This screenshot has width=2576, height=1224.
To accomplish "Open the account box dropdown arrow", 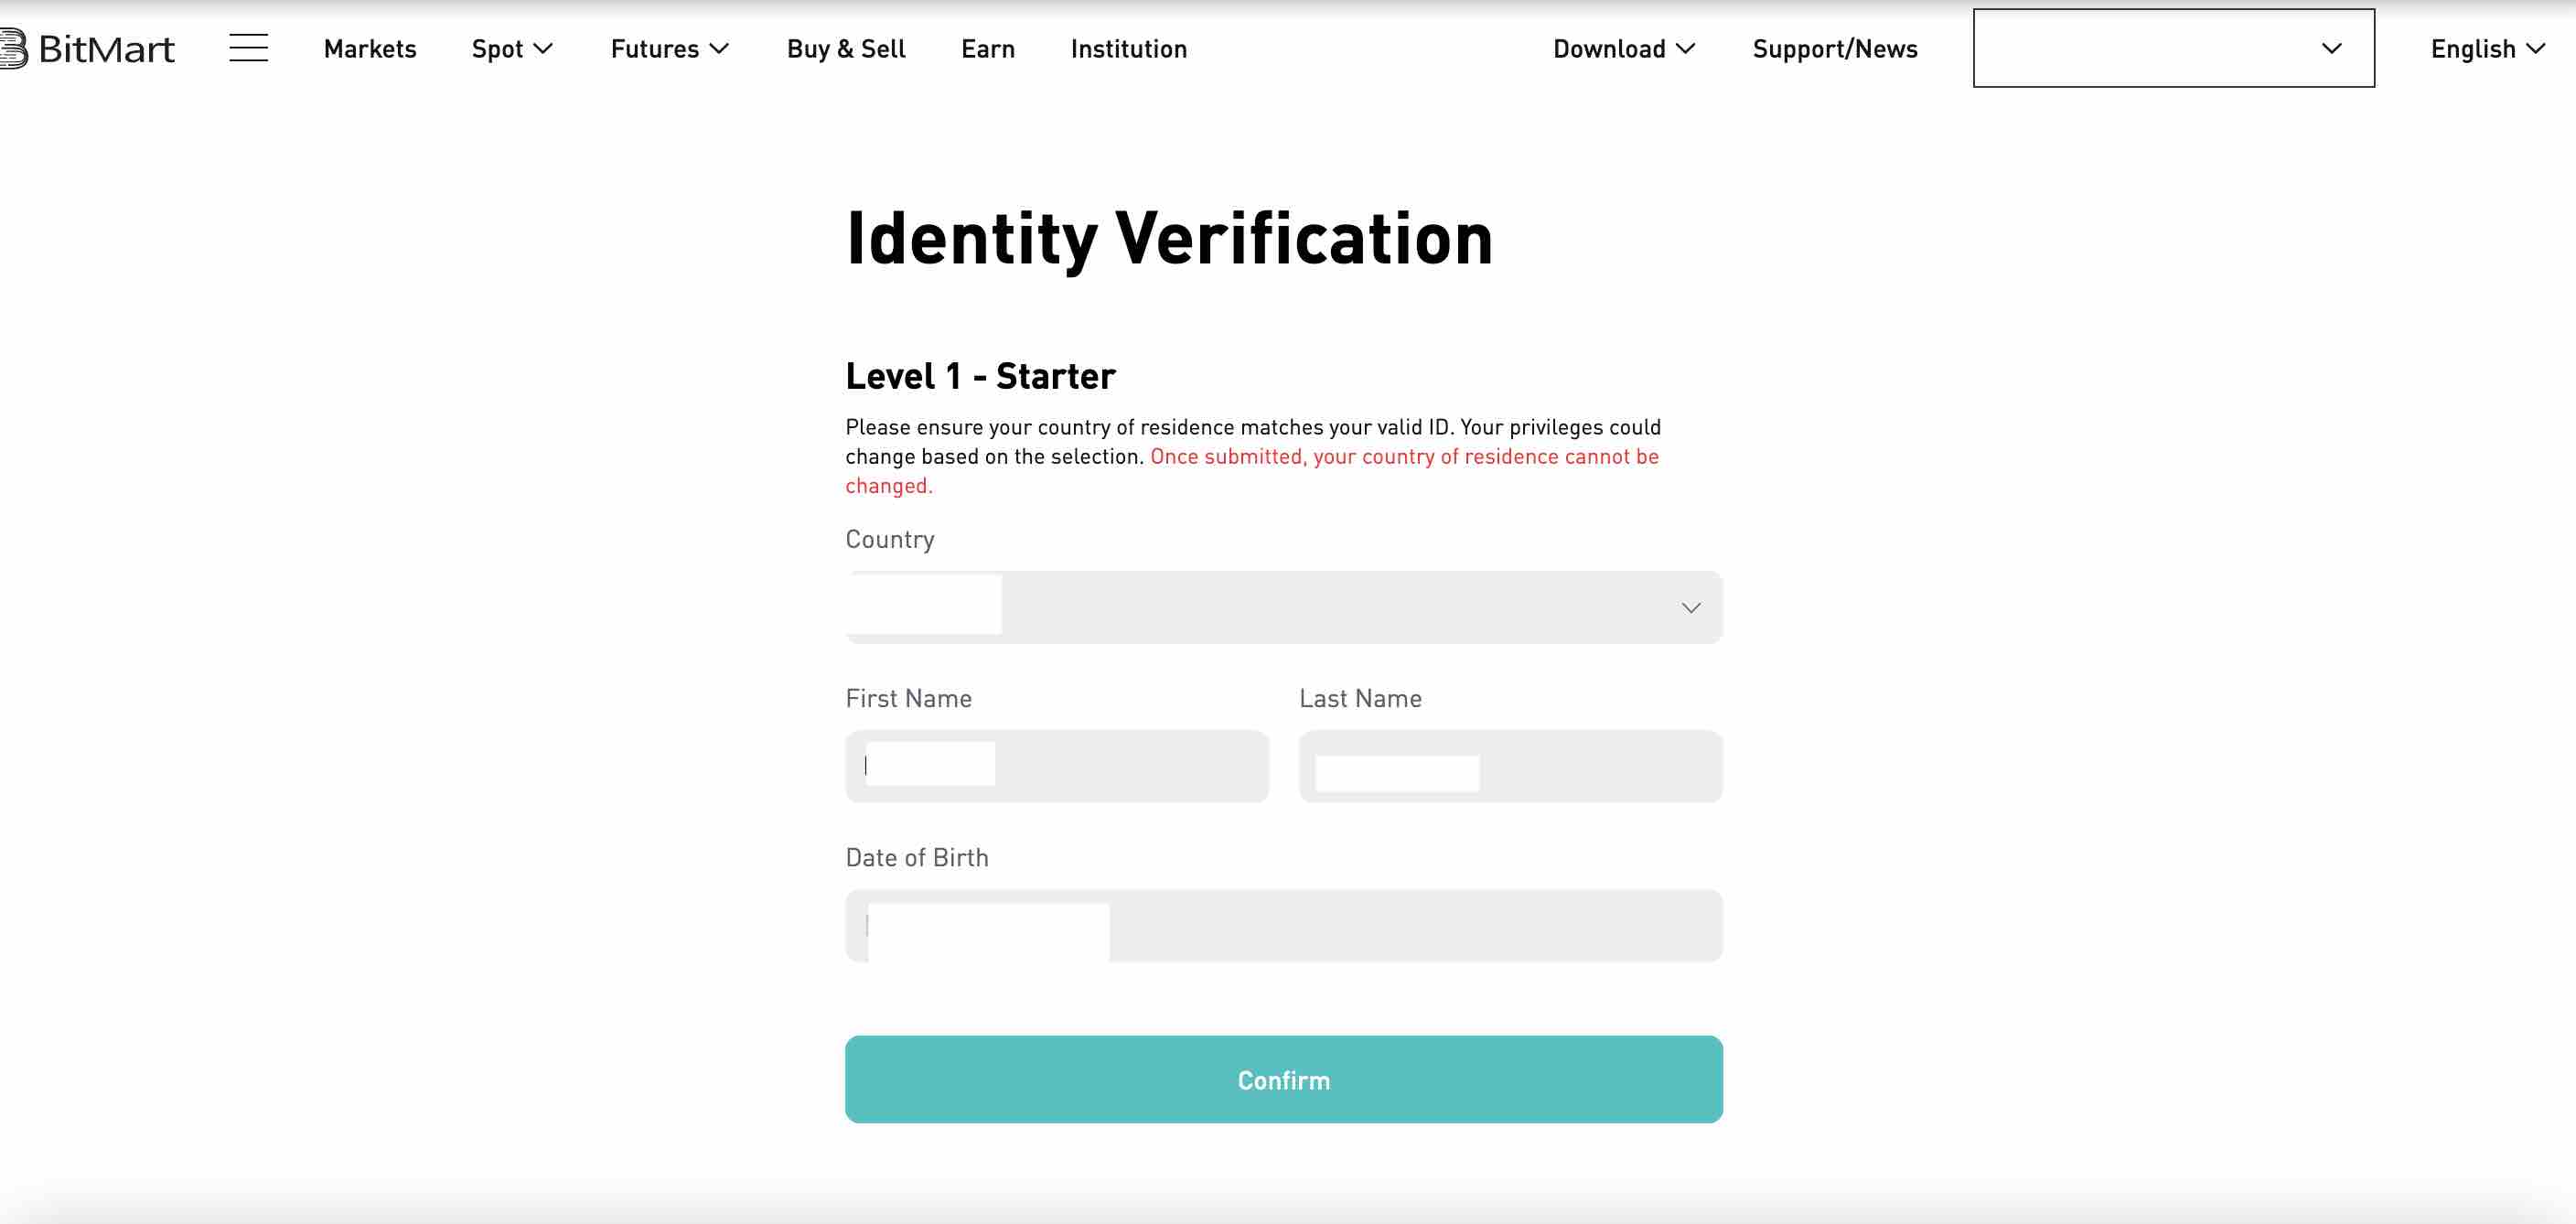I will (x=2331, y=48).
